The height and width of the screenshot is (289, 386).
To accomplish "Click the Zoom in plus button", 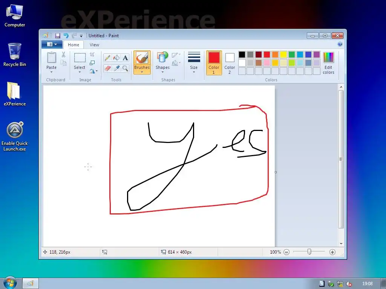I will (332, 252).
